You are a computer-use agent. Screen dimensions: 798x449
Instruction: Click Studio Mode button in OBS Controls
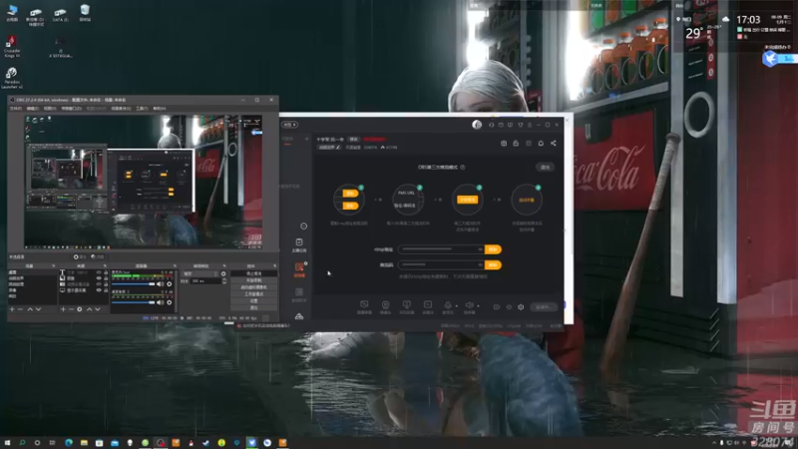tap(253, 293)
